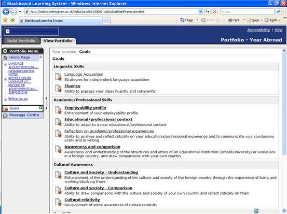Open the LANGUAGE ACQUISITION LOG link
The image size is (287, 214).
(23, 65)
